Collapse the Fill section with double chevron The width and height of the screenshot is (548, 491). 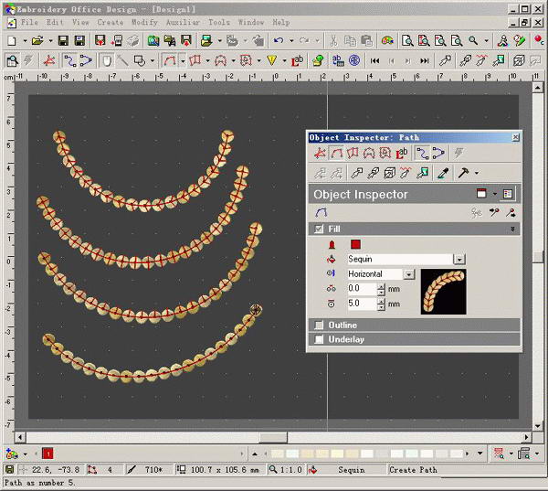[x=512, y=229]
